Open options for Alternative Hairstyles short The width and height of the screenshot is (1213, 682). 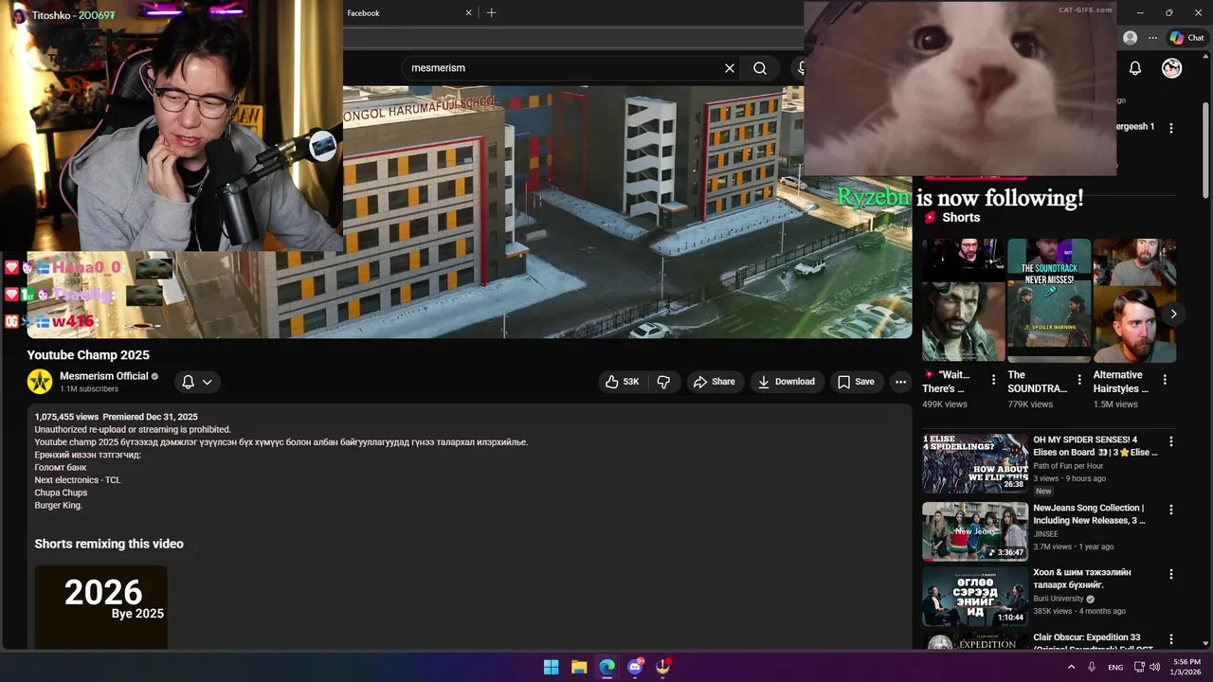1165,379
